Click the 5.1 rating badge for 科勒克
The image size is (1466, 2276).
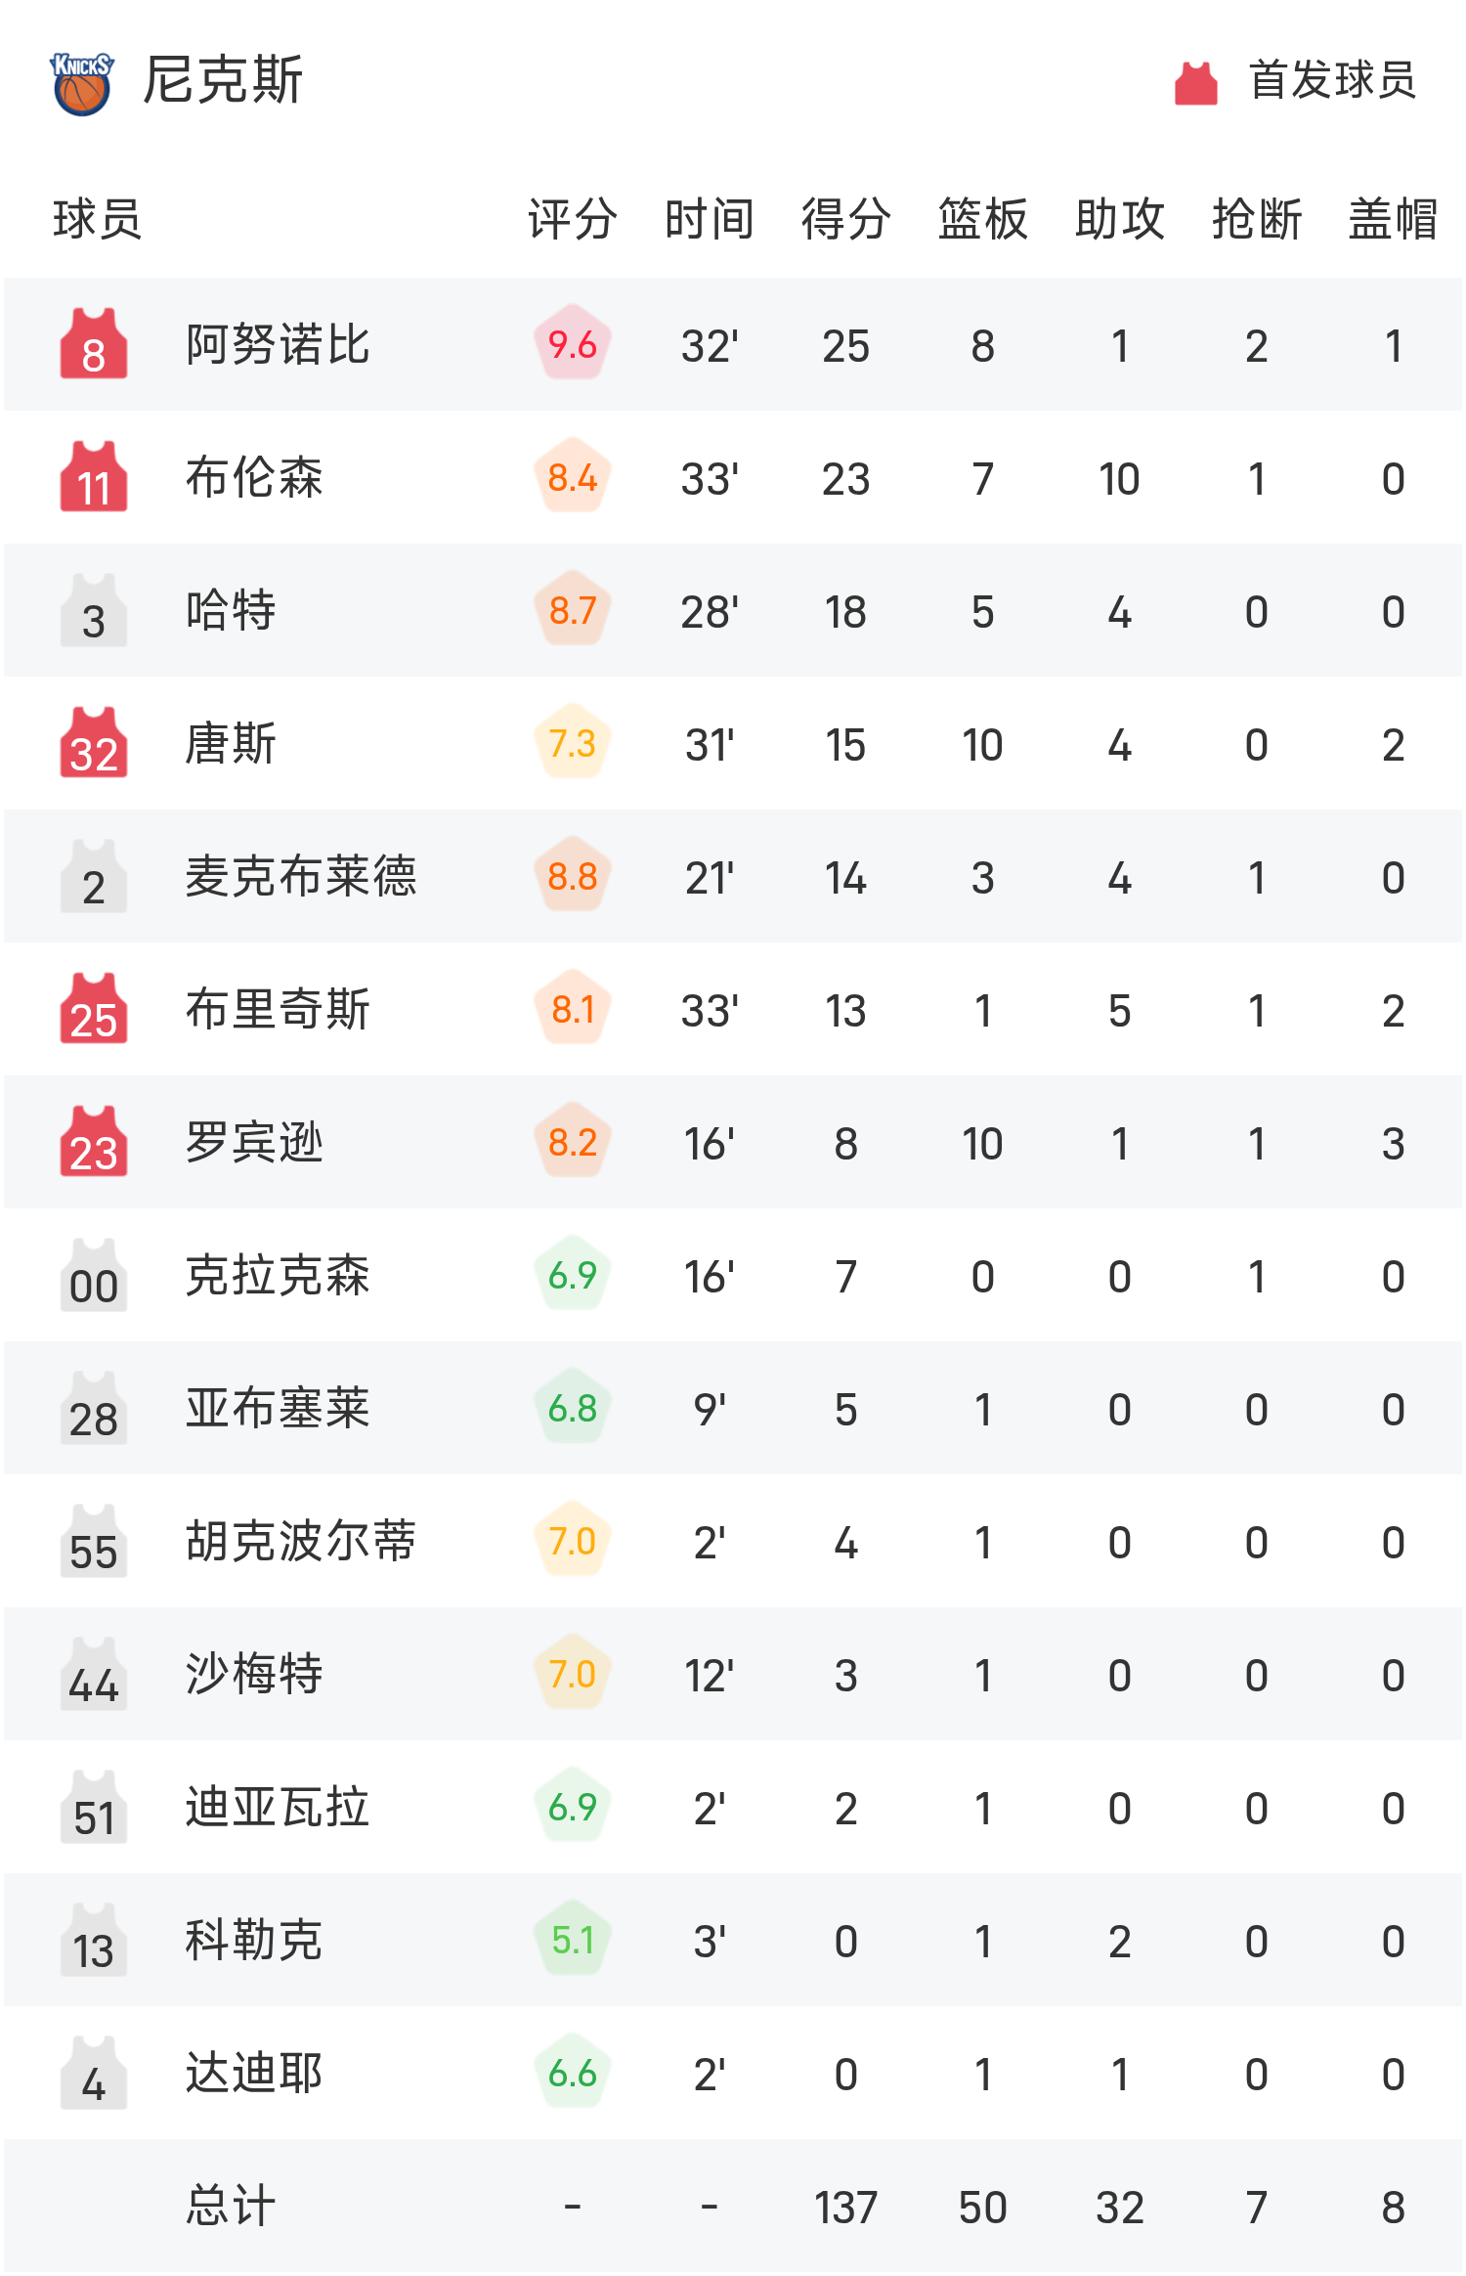pos(573,1940)
